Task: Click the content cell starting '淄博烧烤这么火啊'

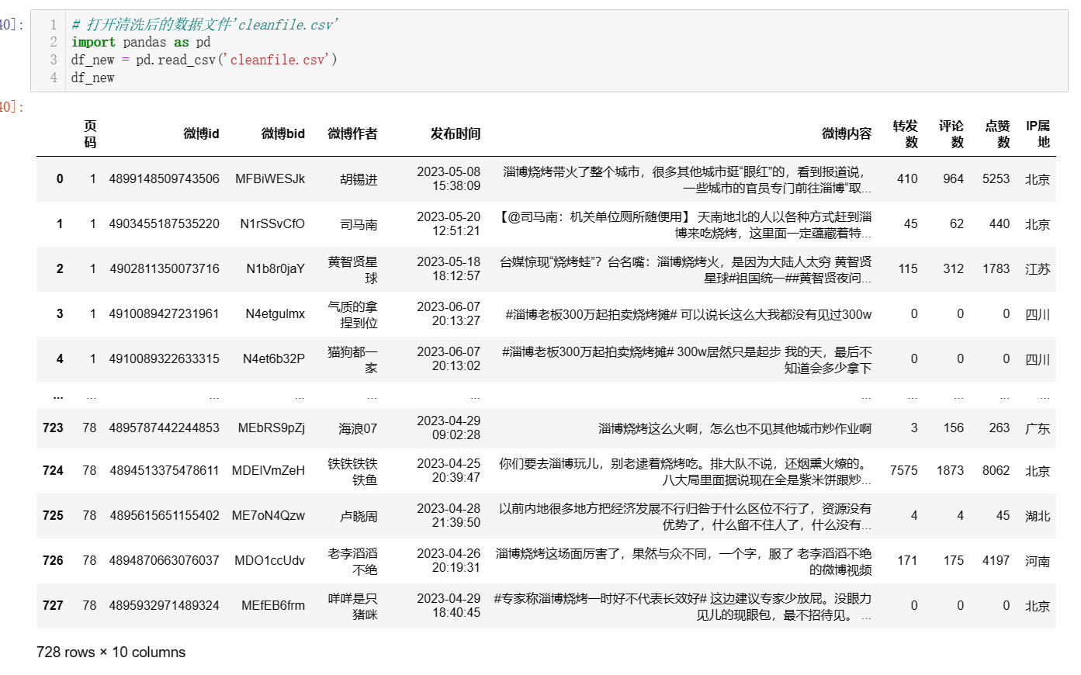Action: click(x=735, y=428)
